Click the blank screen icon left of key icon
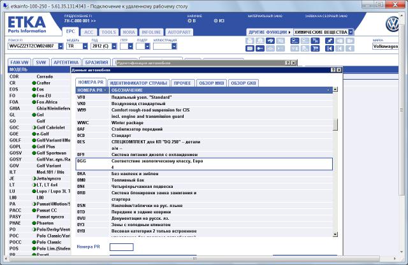Screen dimensions: 408x265 (249, 48)
